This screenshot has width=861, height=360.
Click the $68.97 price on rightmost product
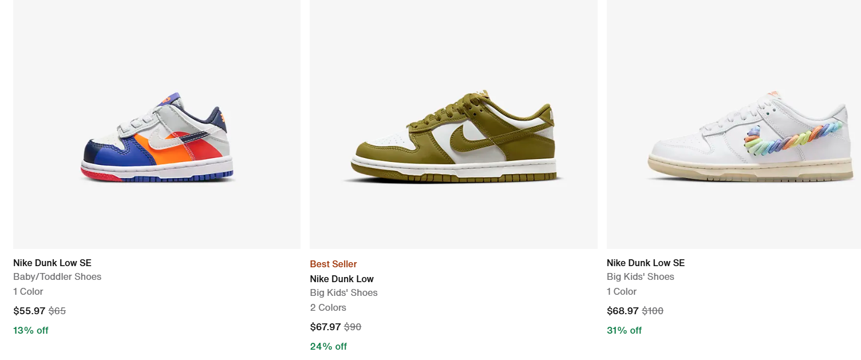tap(623, 311)
